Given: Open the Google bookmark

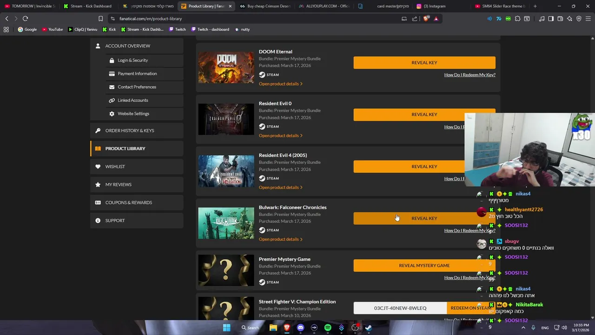Looking at the screenshot, I should pos(27,29).
